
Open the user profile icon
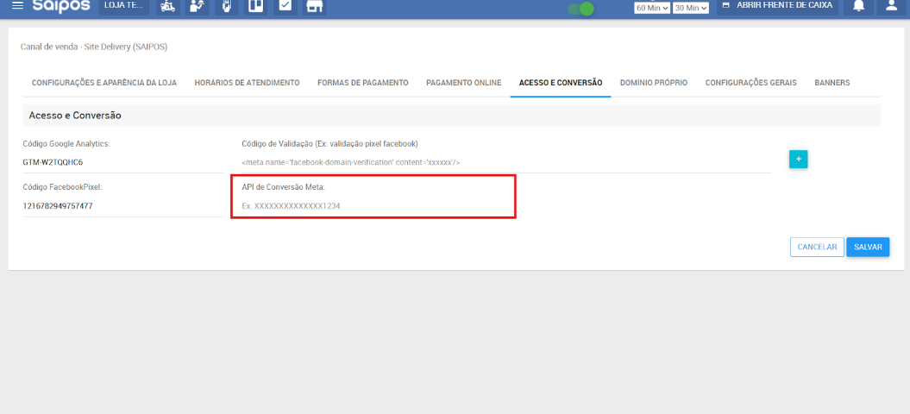892,6
